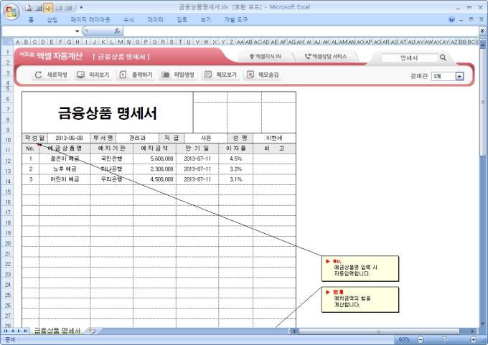Select the 3.1% interest cell
The image size is (488, 345).
pyautogui.click(x=235, y=179)
